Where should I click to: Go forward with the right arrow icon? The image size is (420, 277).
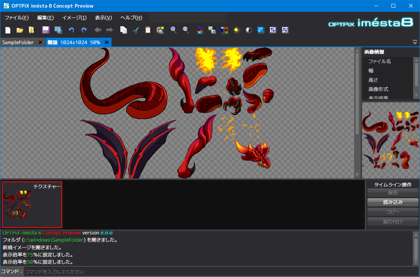pos(110,30)
